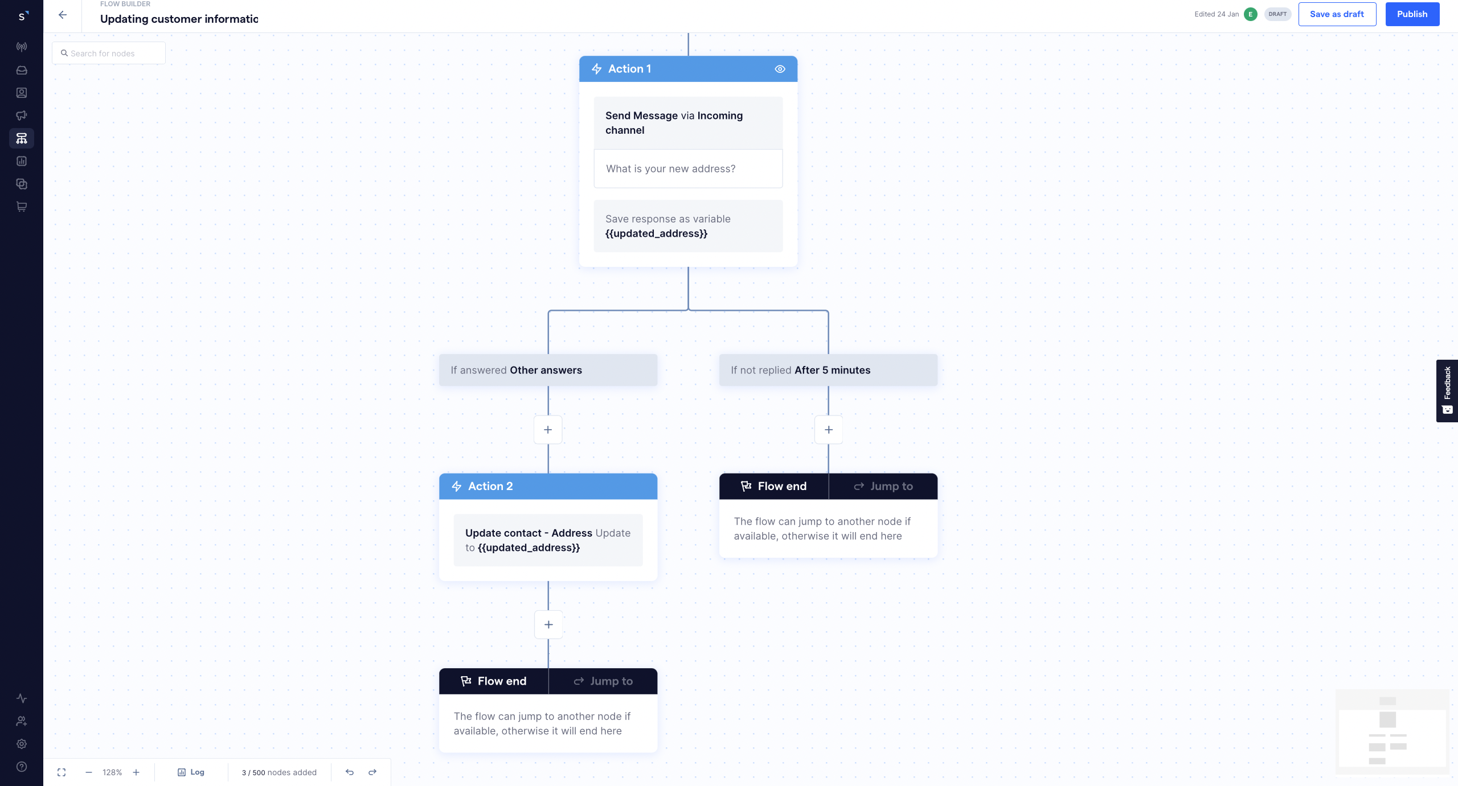Click the Save as draft button
This screenshot has height=786, width=1458.
(1337, 14)
